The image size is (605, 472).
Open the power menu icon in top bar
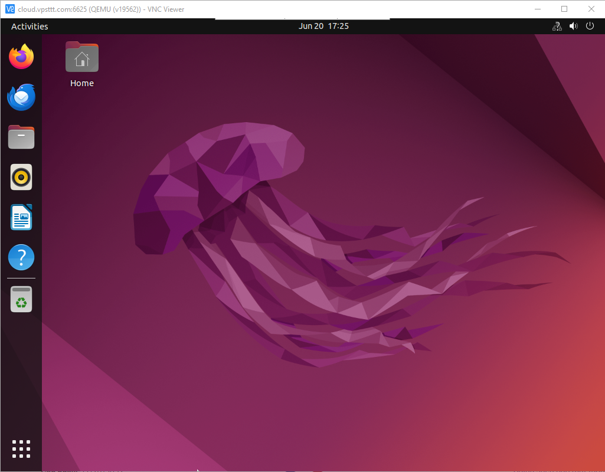click(590, 26)
